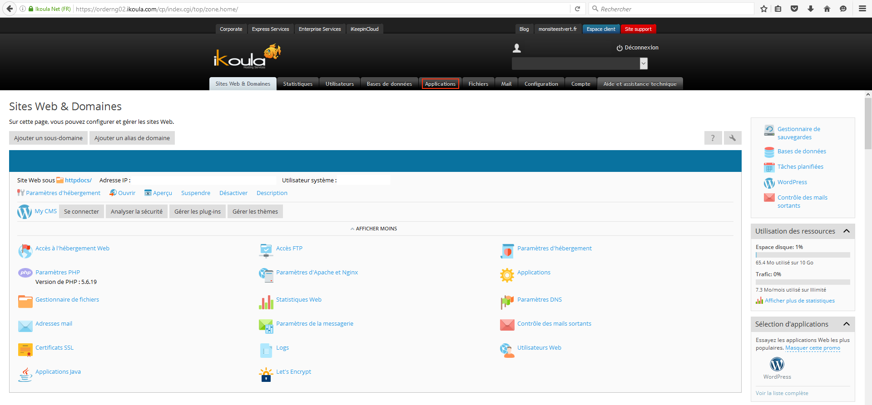Screen dimensions: 872x405
Task: Click the Statistiques Web chart icon
Action: pyautogui.click(x=266, y=302)
